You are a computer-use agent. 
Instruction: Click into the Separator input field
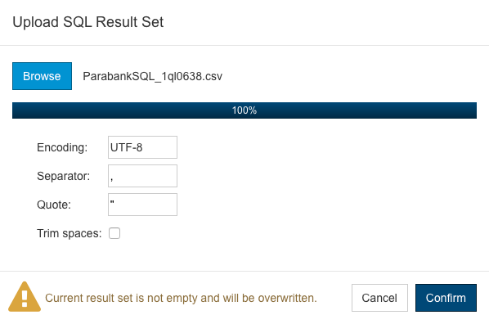coord(142,176)
